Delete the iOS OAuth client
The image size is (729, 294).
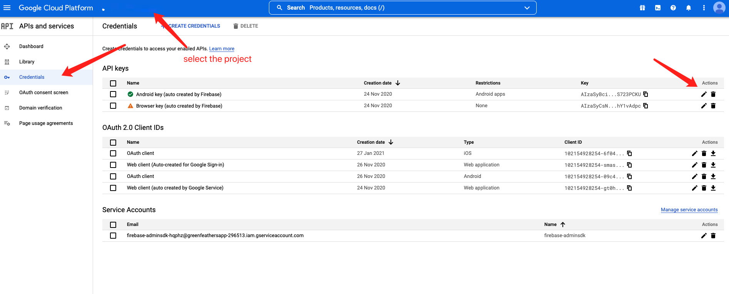(704, 153)
